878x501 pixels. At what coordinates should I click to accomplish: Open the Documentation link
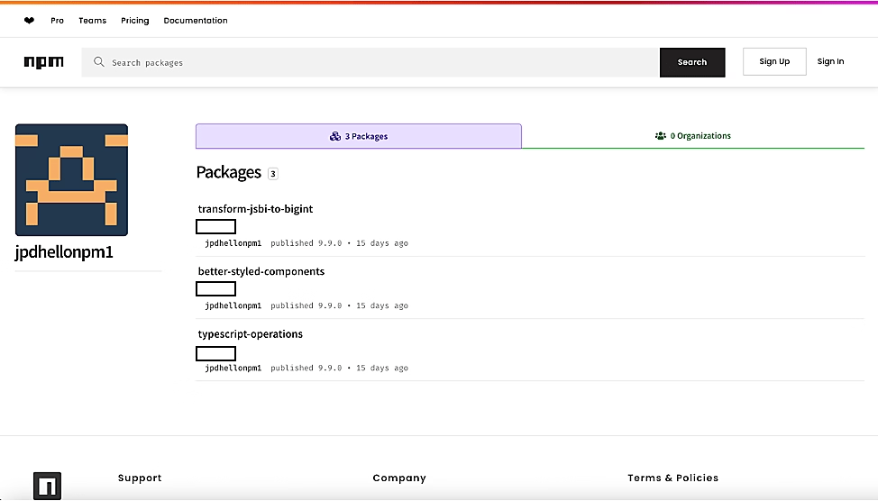pos(196,21)
